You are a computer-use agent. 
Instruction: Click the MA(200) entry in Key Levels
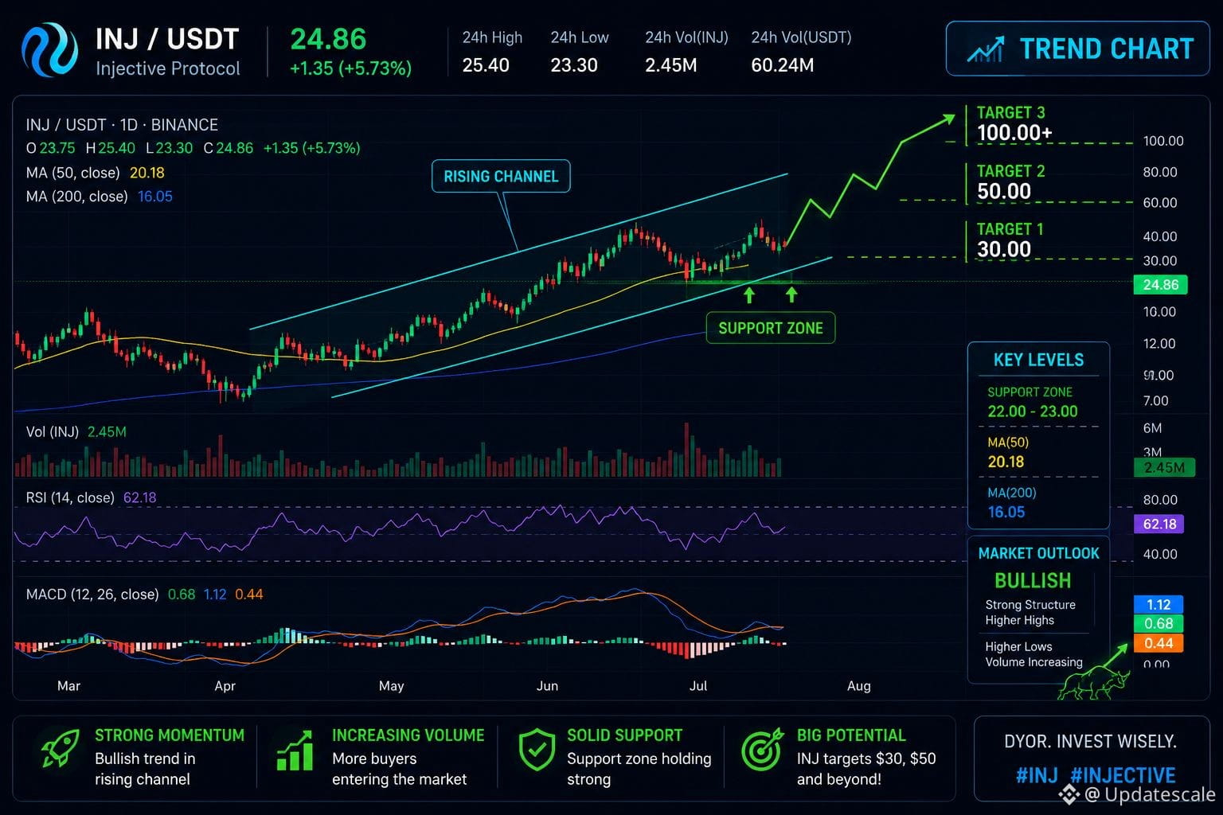(1012, 502)
